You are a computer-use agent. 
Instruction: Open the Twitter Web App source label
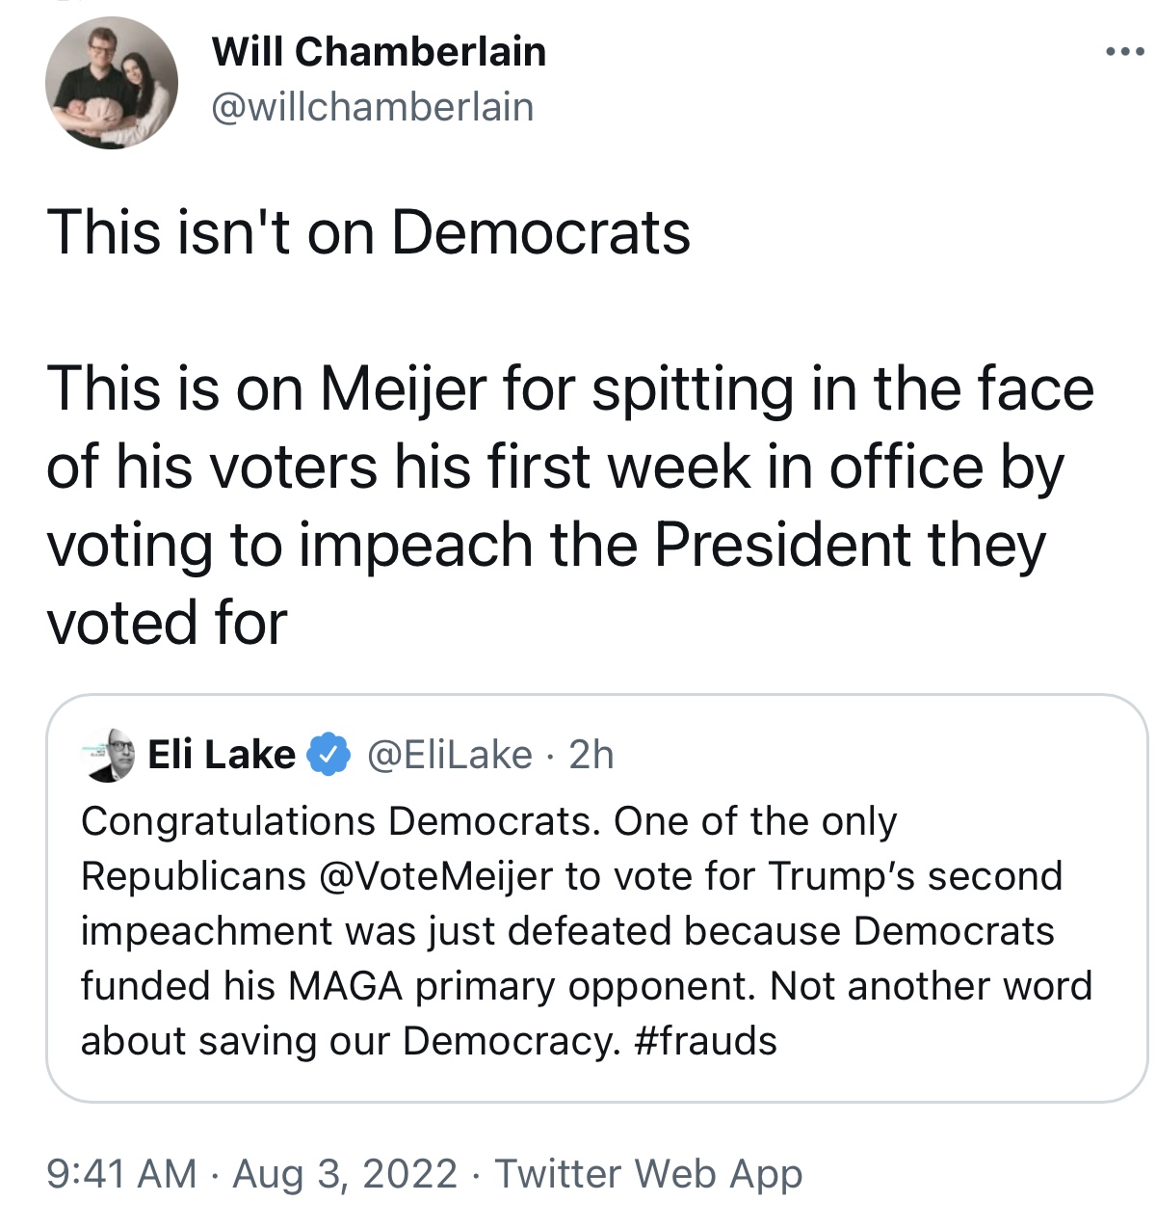point(648,1173)
